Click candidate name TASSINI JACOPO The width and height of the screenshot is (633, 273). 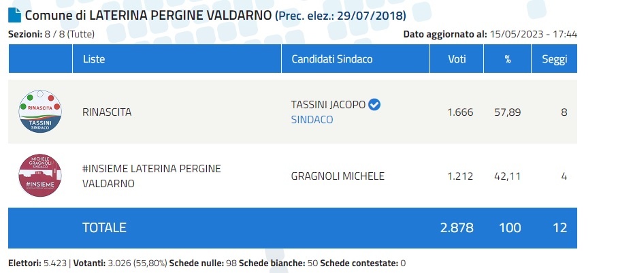(x=328, y=105)
